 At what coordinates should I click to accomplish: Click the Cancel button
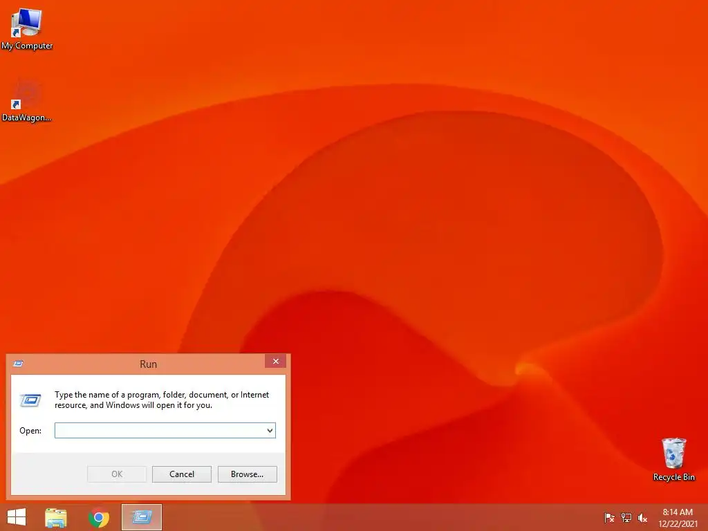pos(182,474)
